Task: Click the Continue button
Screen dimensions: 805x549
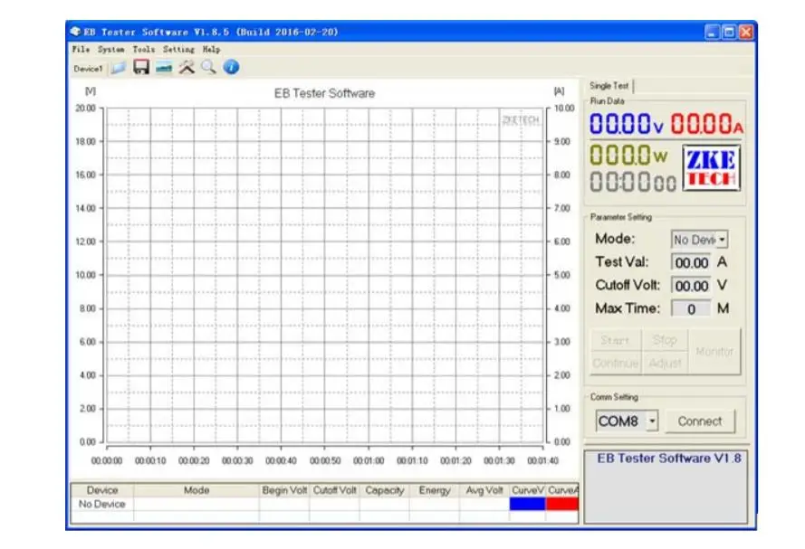Action: [x=615, y=363]
